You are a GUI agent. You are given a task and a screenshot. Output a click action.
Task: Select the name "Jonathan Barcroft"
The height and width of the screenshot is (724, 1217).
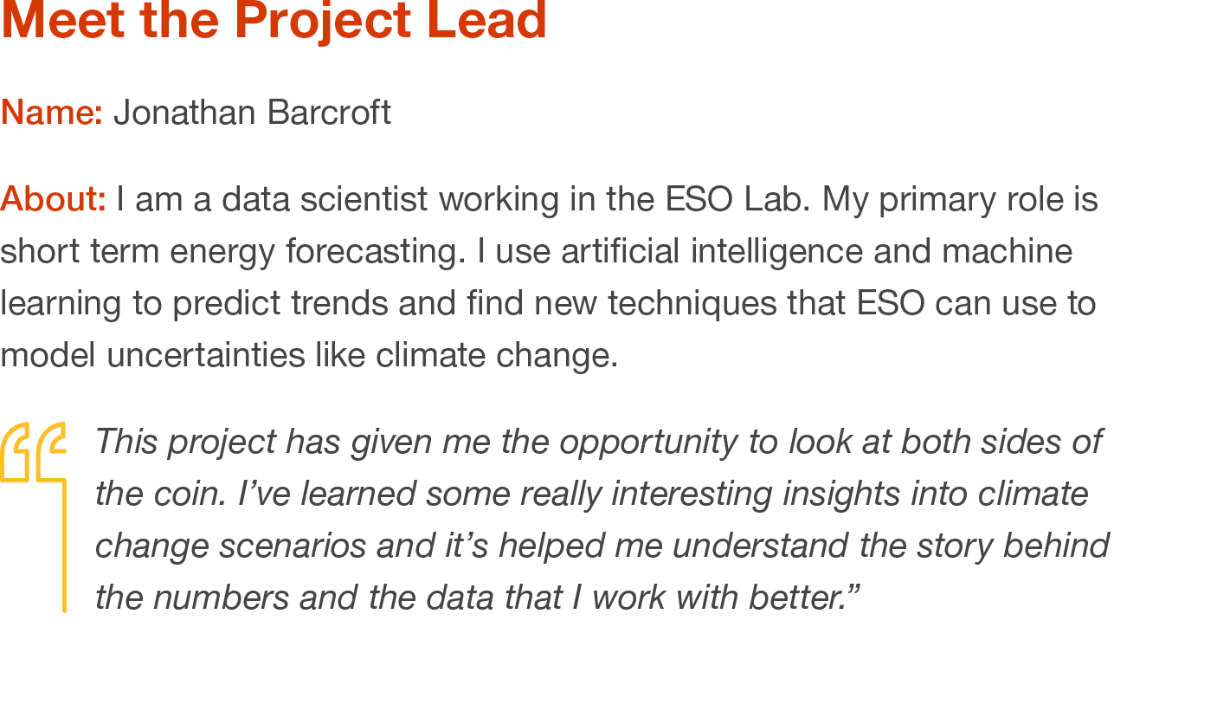pos(252,113)
